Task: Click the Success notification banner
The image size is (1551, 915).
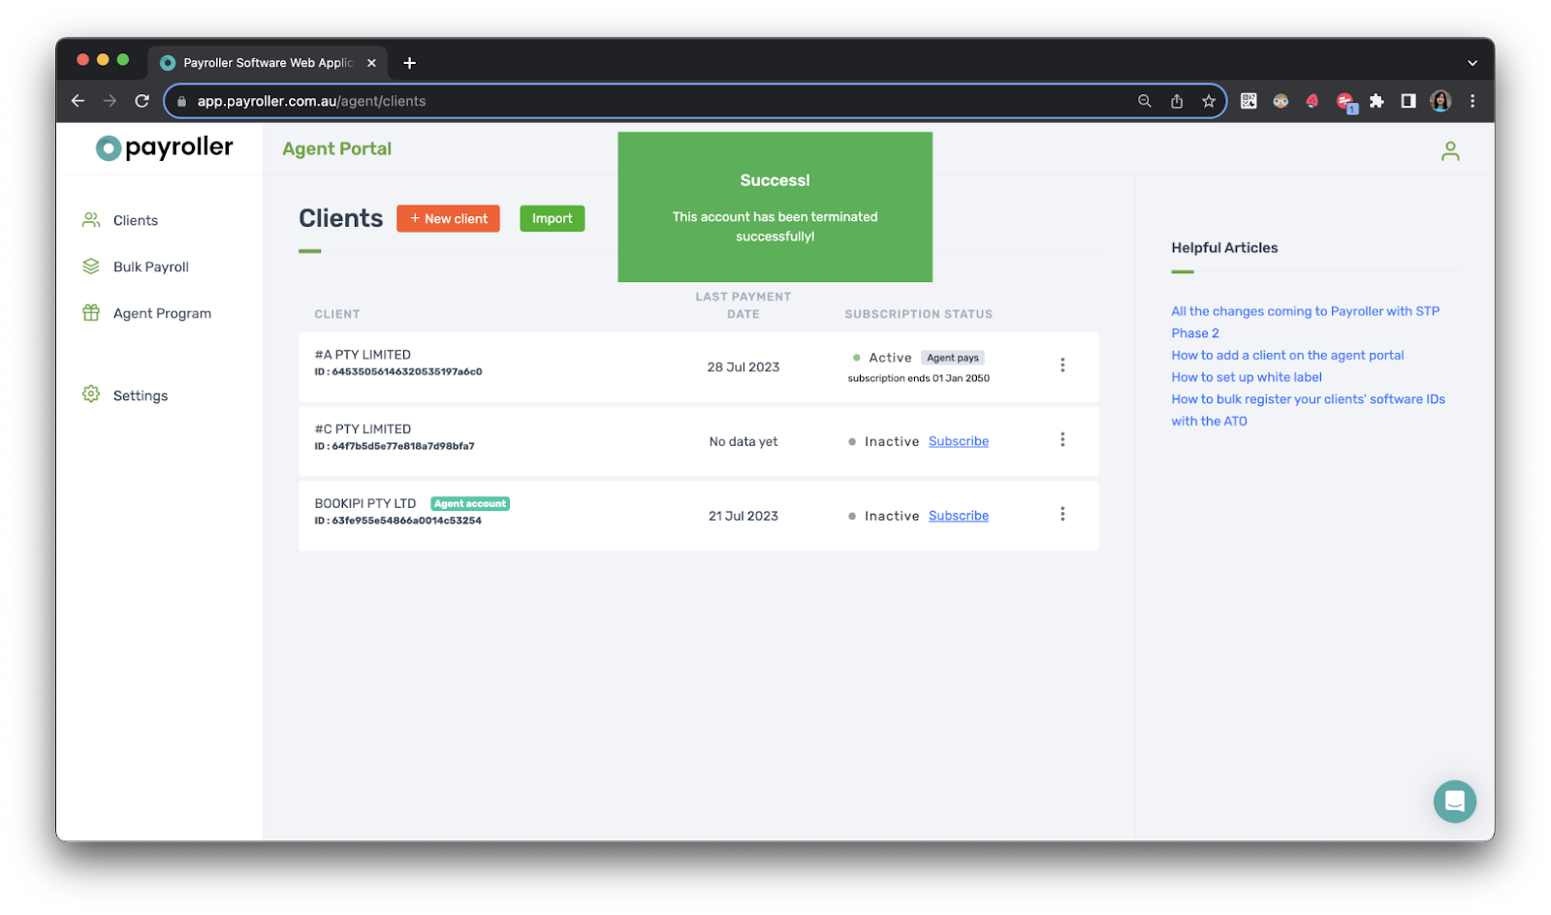Action: tap(775, 207)
